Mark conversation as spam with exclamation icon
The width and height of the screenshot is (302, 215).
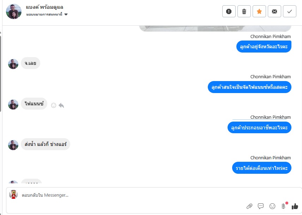point(229,12)
